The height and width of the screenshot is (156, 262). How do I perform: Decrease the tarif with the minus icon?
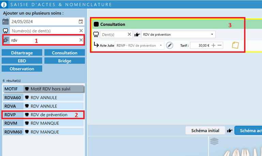click(x=220, y=45)
